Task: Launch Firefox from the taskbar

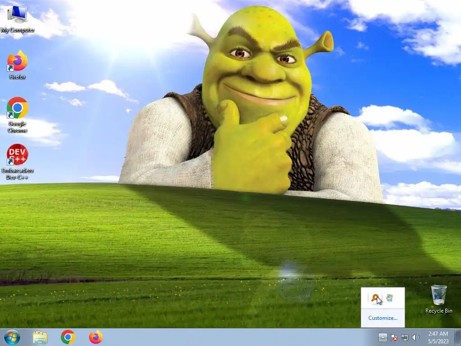Action: [x=96, y=337]
